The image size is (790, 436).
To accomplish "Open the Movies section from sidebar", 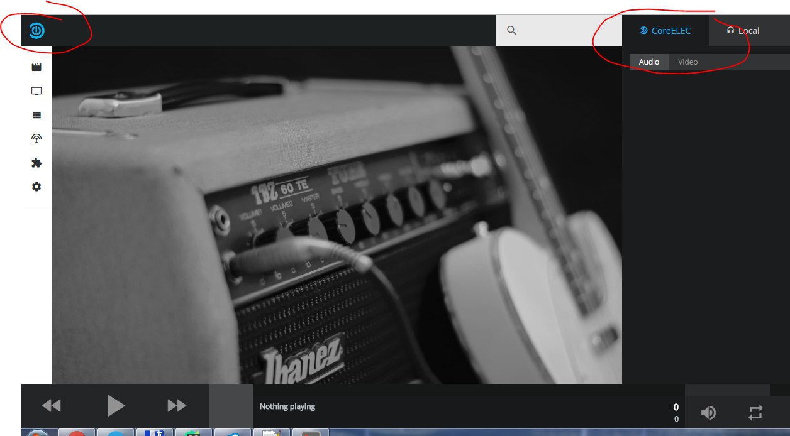I will [36, 67].
